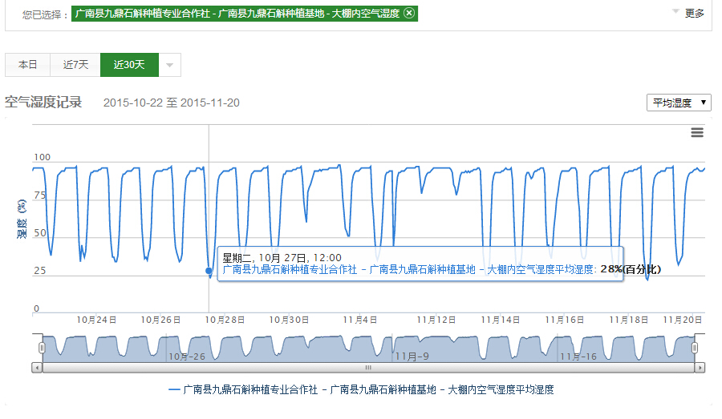Remove the selected 大棚内空气湿度 tag with its X icon
Viewport: 722px width, 419px height.
coord(409,14)
